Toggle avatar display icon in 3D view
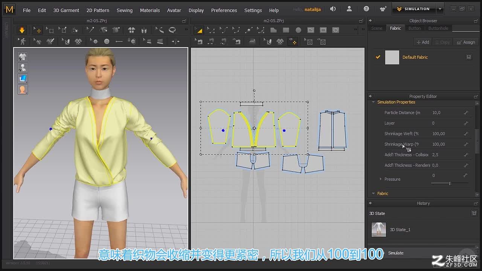The height and width of the screenshot is (271, 482). pos(23,68)
